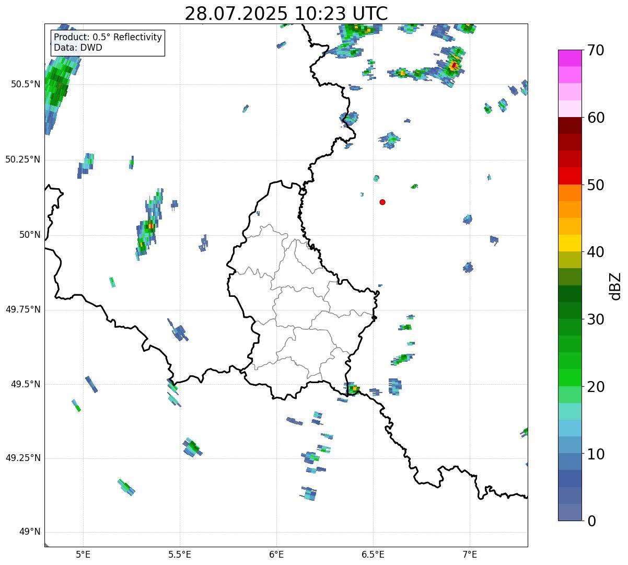Click the 49.5°N latitude label

[26, 384]
